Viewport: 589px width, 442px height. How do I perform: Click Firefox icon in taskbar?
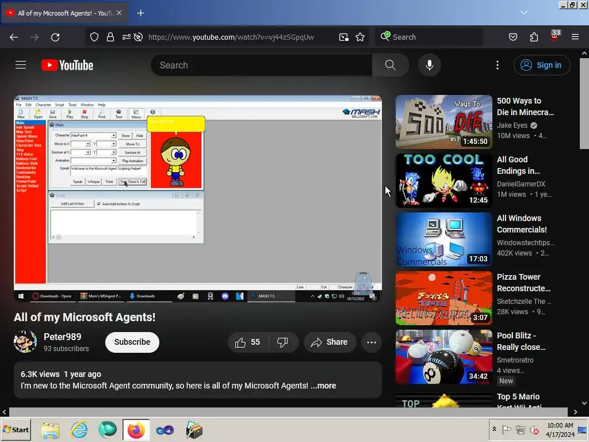point(136,429)
